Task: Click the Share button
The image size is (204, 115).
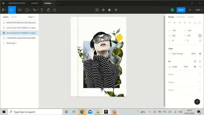Action: [181, 10]
